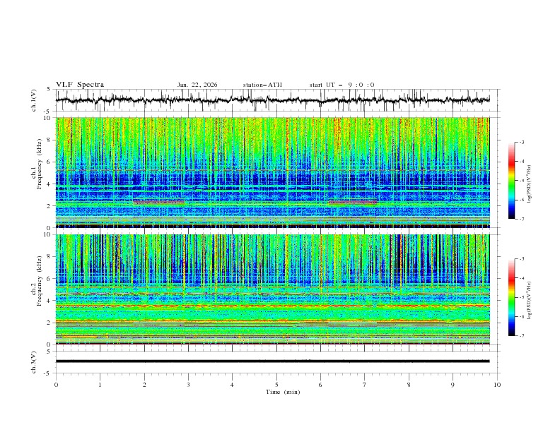The height and width of the screenshot is (432, 560).
Task: Click time axis tick label "5"
Action: [x=276, y=385]
